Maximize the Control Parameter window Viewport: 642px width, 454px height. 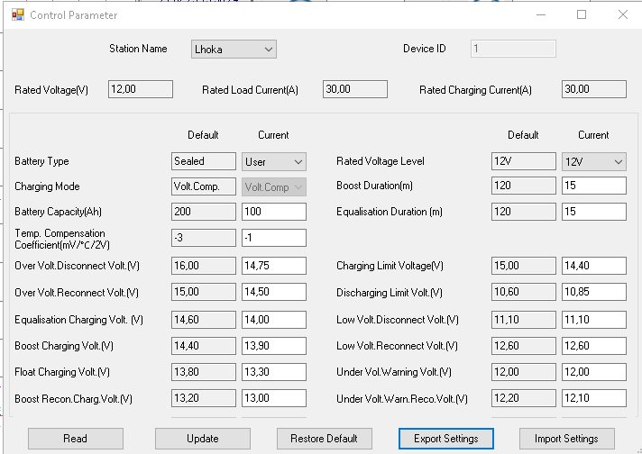(582, 14)
